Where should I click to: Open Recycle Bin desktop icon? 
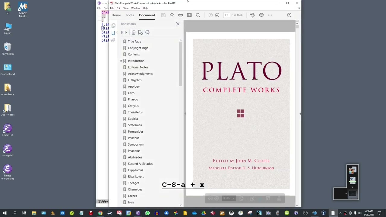(8, 49)
